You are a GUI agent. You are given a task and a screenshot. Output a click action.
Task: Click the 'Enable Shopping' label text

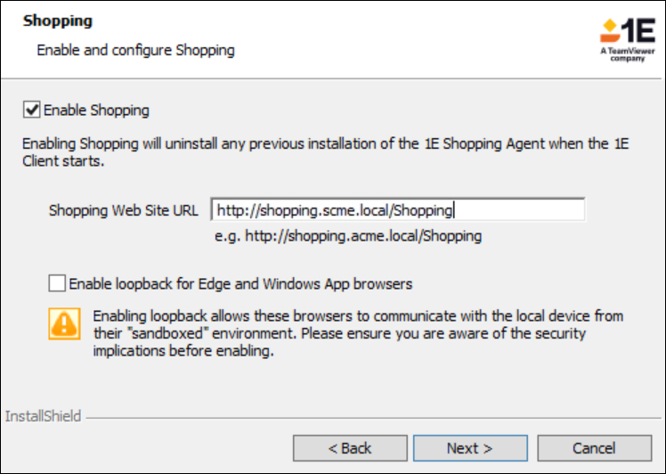pos(96,110)
